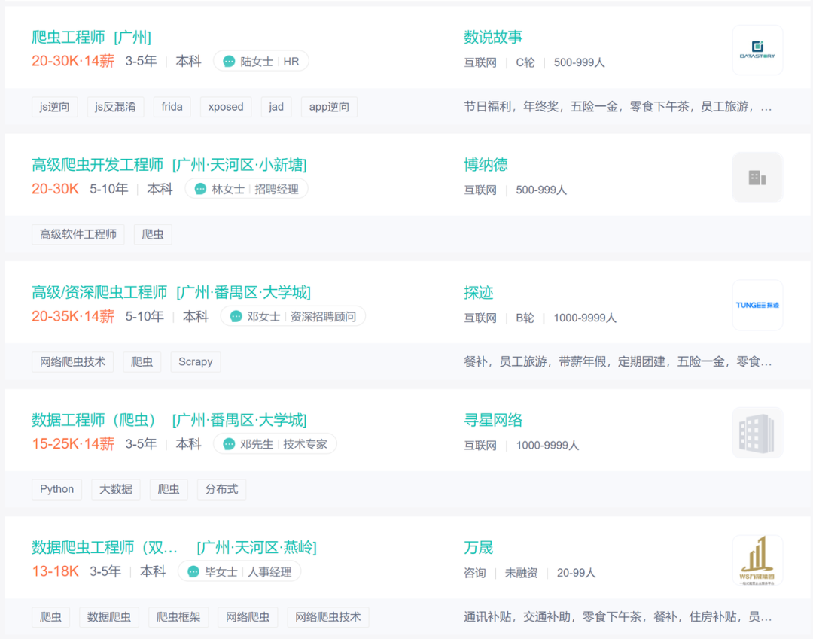Open the 高级/资深爬虫工程师 job title
The height and width of the screenshot is (639, 813).
(99, 292)
